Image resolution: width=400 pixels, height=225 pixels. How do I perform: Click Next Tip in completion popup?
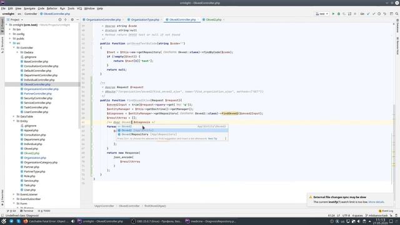click(212, 139)
